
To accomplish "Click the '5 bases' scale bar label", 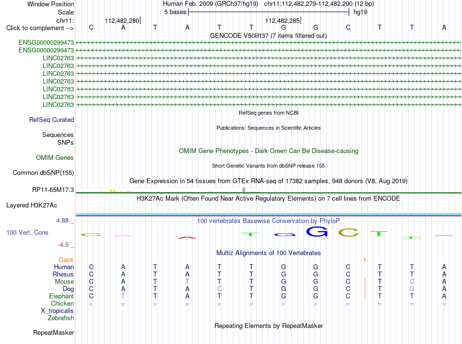I will [x=175, y=12].
